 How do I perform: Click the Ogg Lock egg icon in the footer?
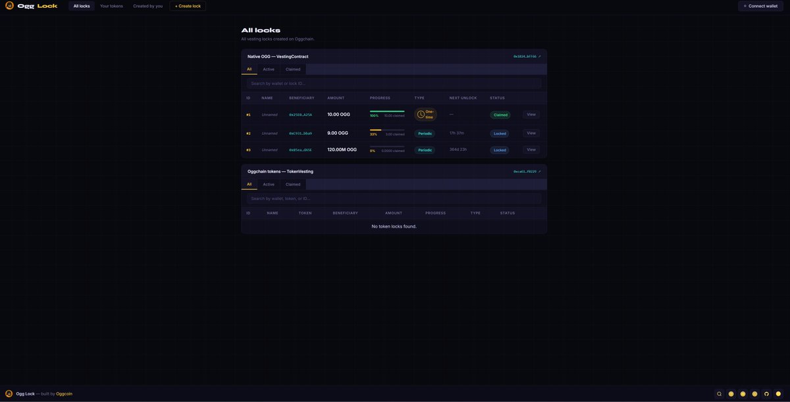pyautogui.click(x=9, y=393)
